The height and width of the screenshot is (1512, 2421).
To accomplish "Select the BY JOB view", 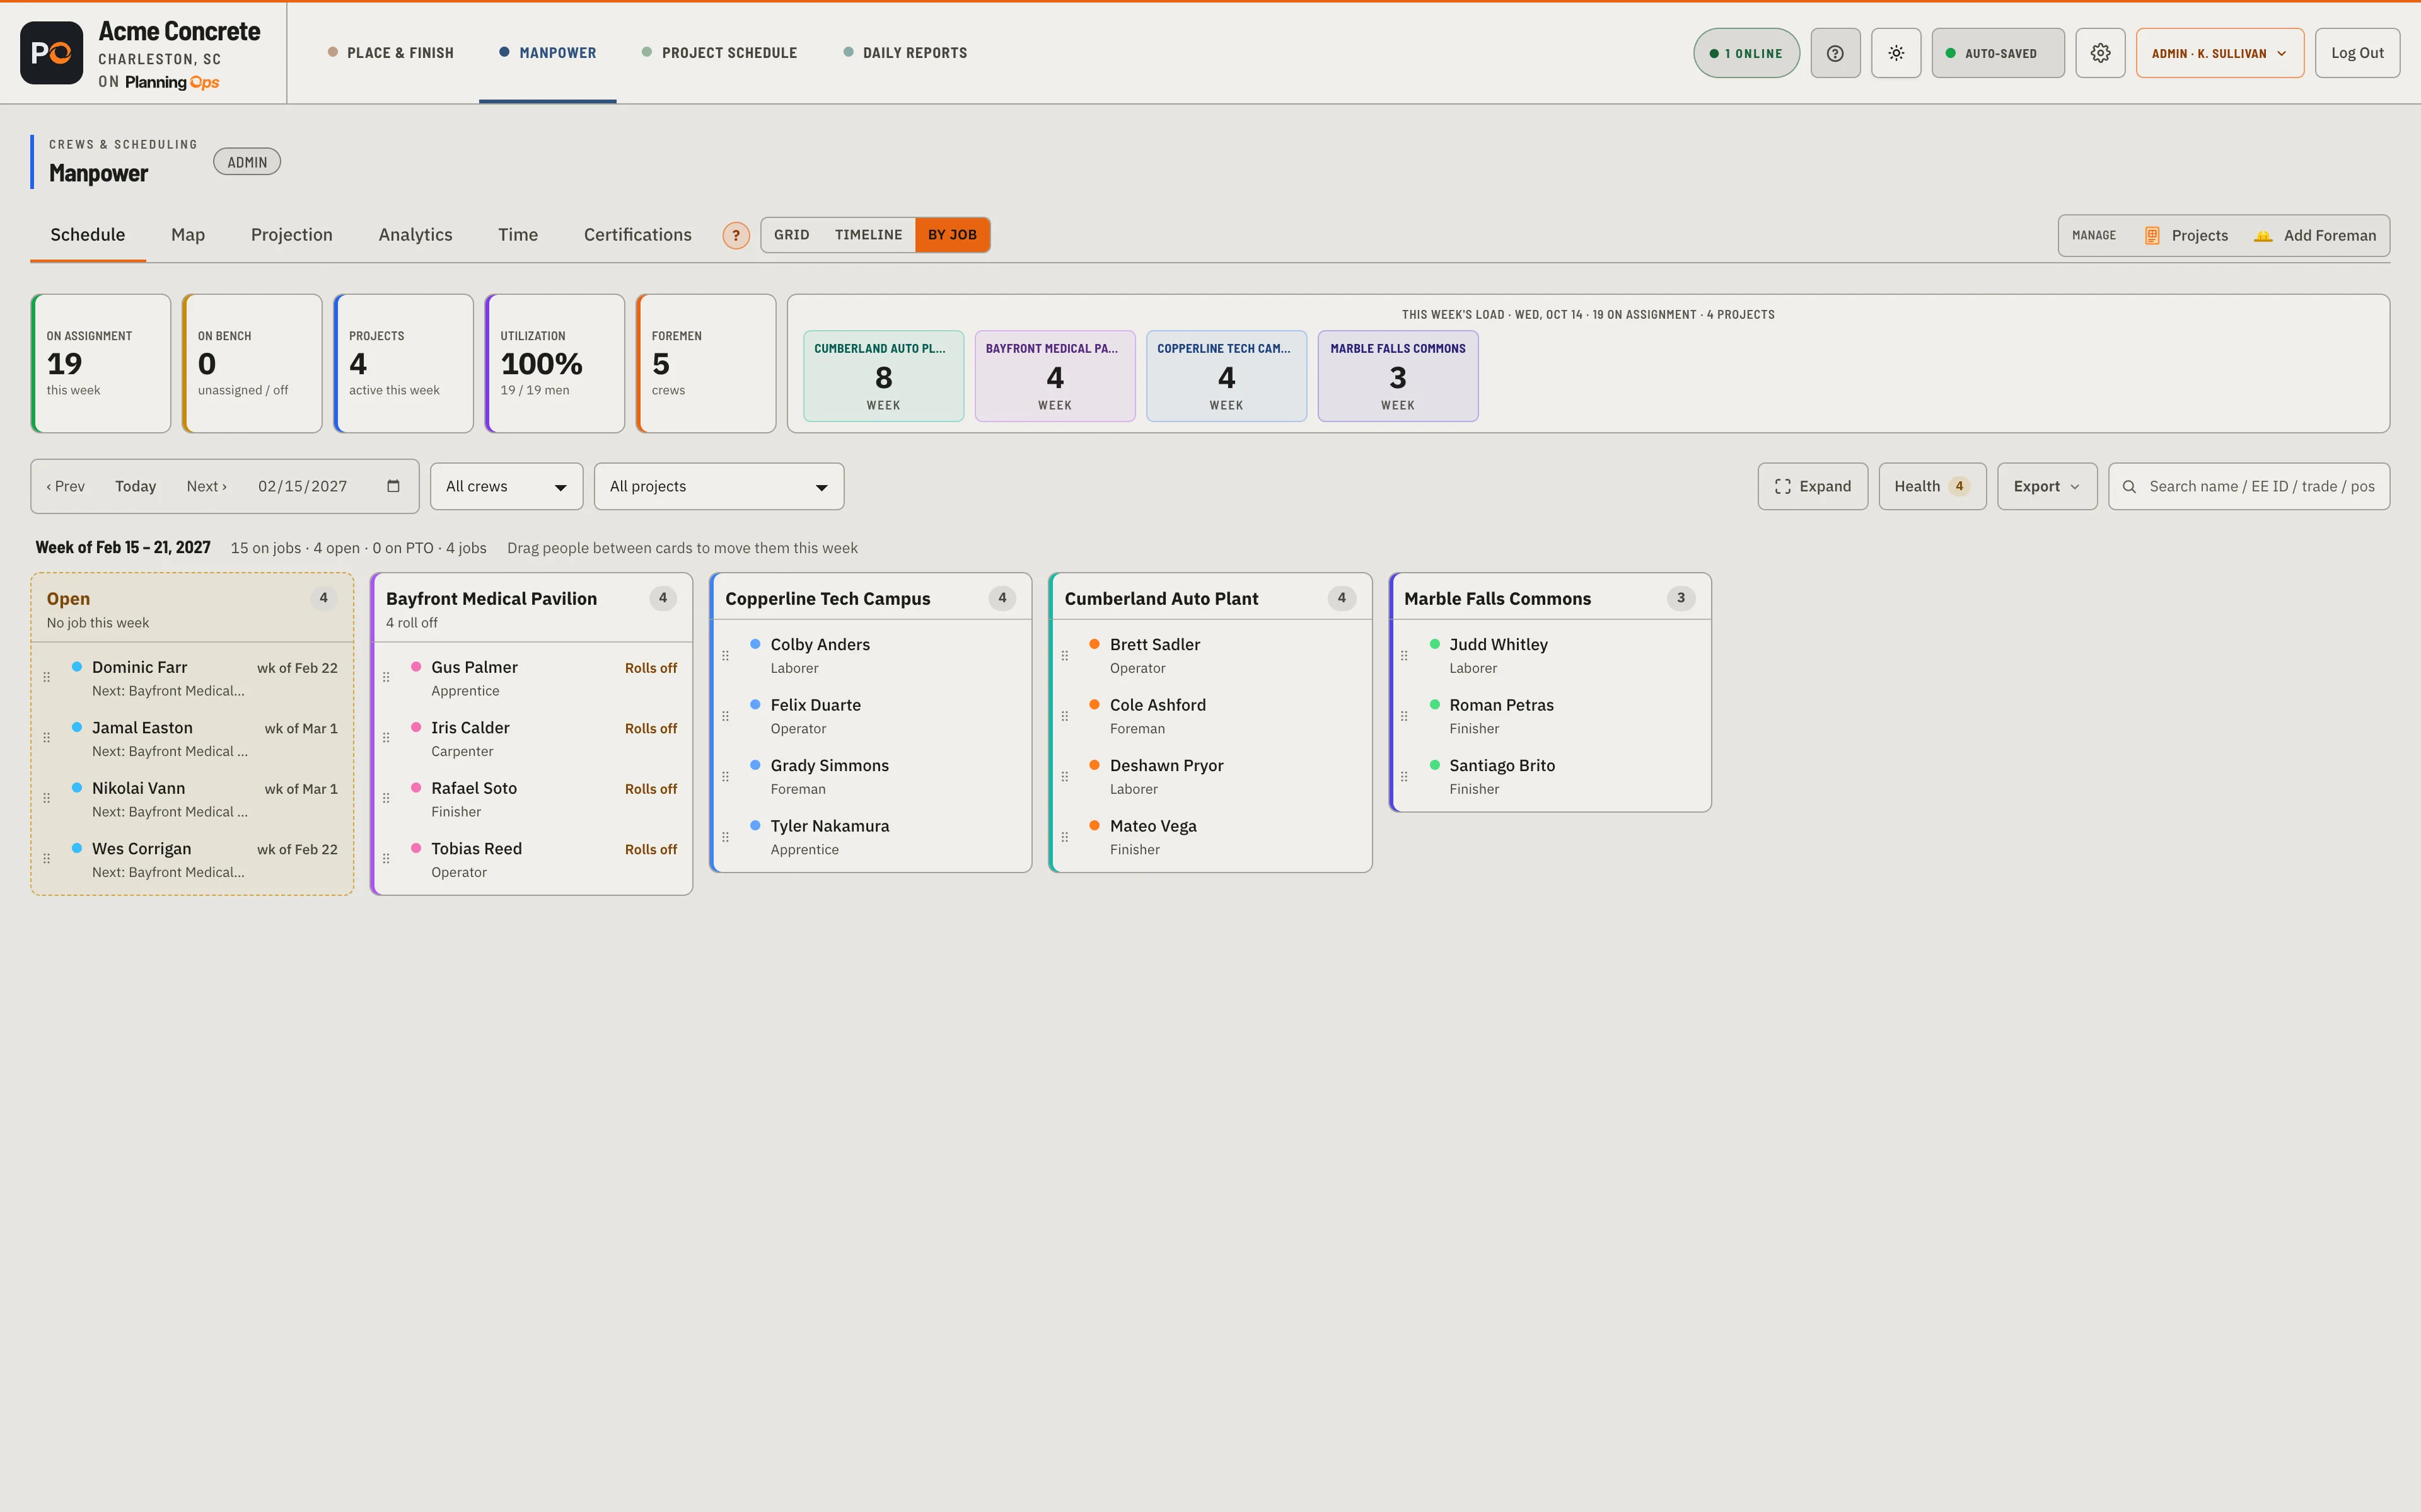I will (x=951, y=235).
